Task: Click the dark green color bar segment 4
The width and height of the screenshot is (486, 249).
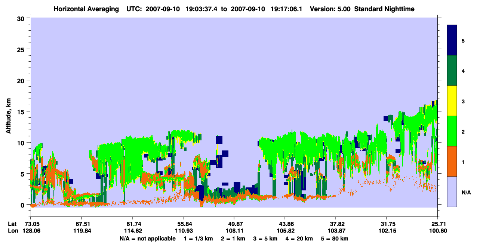Action: point(452,71)
